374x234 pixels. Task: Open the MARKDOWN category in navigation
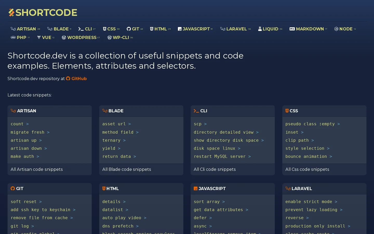(x=308, y=29)
